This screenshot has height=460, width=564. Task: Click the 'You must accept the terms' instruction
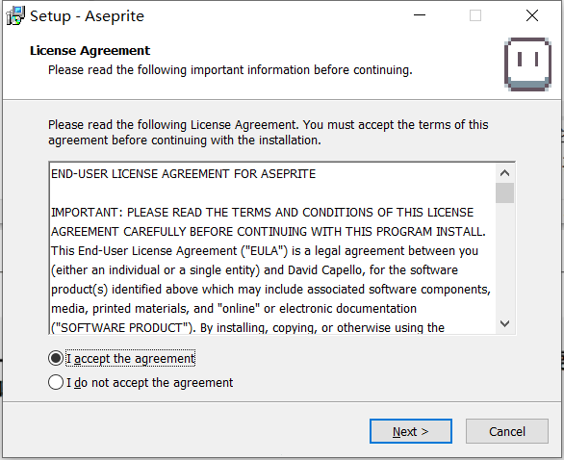pyautogui.click(x=396, y=125)
